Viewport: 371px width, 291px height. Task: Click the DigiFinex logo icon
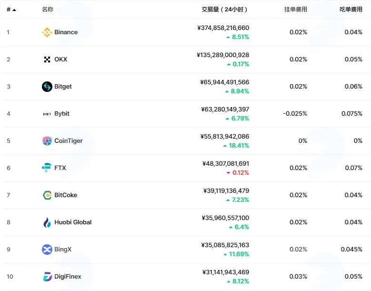(x=47, y=277)
